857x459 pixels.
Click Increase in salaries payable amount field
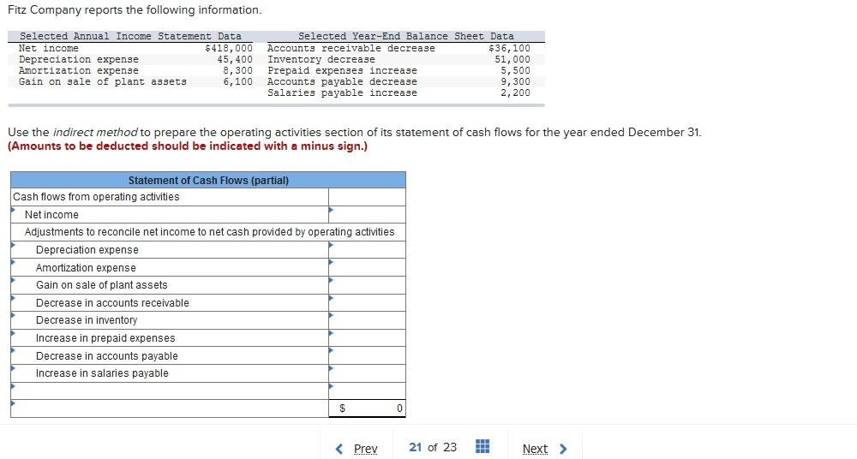(x=368, y=373)
